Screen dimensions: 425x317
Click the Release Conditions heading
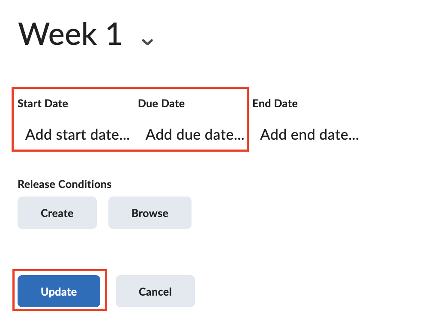64,184
